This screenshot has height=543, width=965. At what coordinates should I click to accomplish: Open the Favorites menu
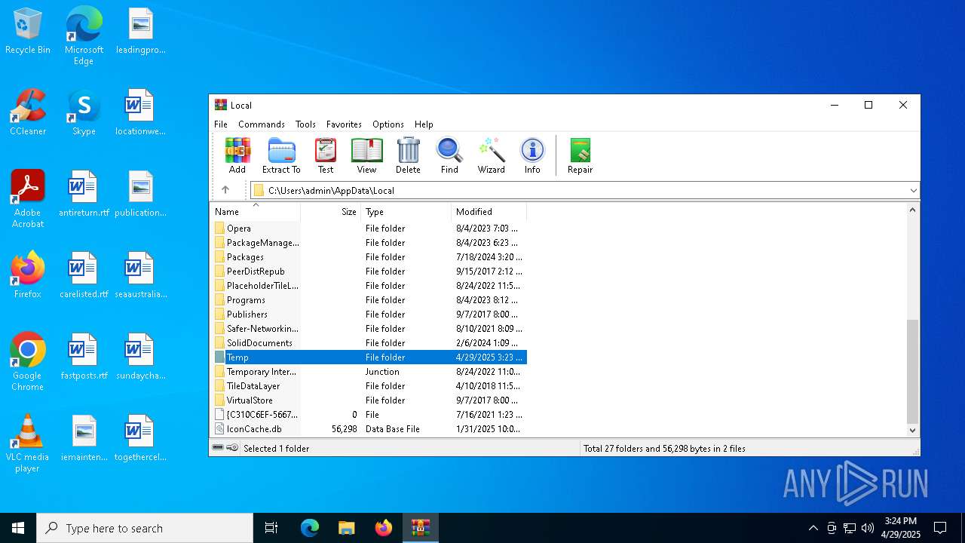click(344, 124)
